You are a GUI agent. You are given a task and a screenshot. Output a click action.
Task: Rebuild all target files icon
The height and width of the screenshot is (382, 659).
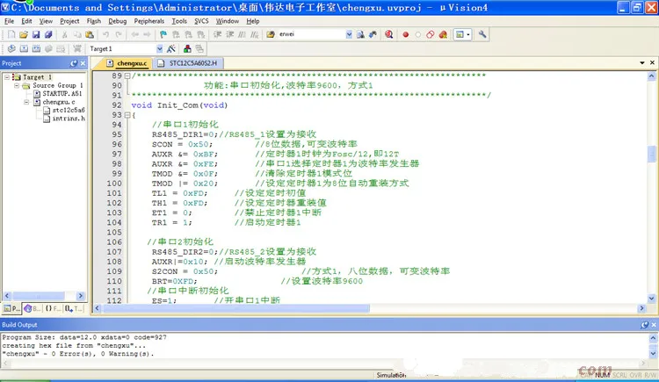click(36, 49)
